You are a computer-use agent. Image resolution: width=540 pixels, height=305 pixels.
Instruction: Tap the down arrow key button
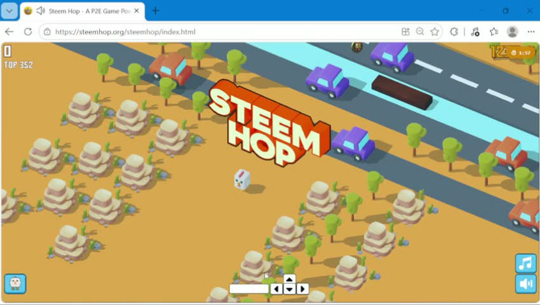tap(289, 289)
